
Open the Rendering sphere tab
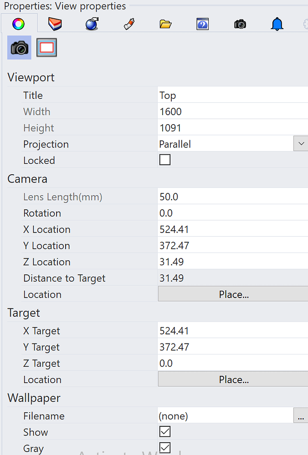[92, 24]
